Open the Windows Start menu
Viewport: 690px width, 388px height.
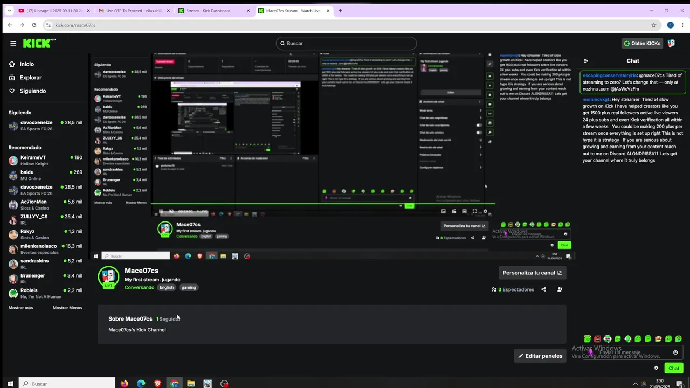(x=9, y=384)
